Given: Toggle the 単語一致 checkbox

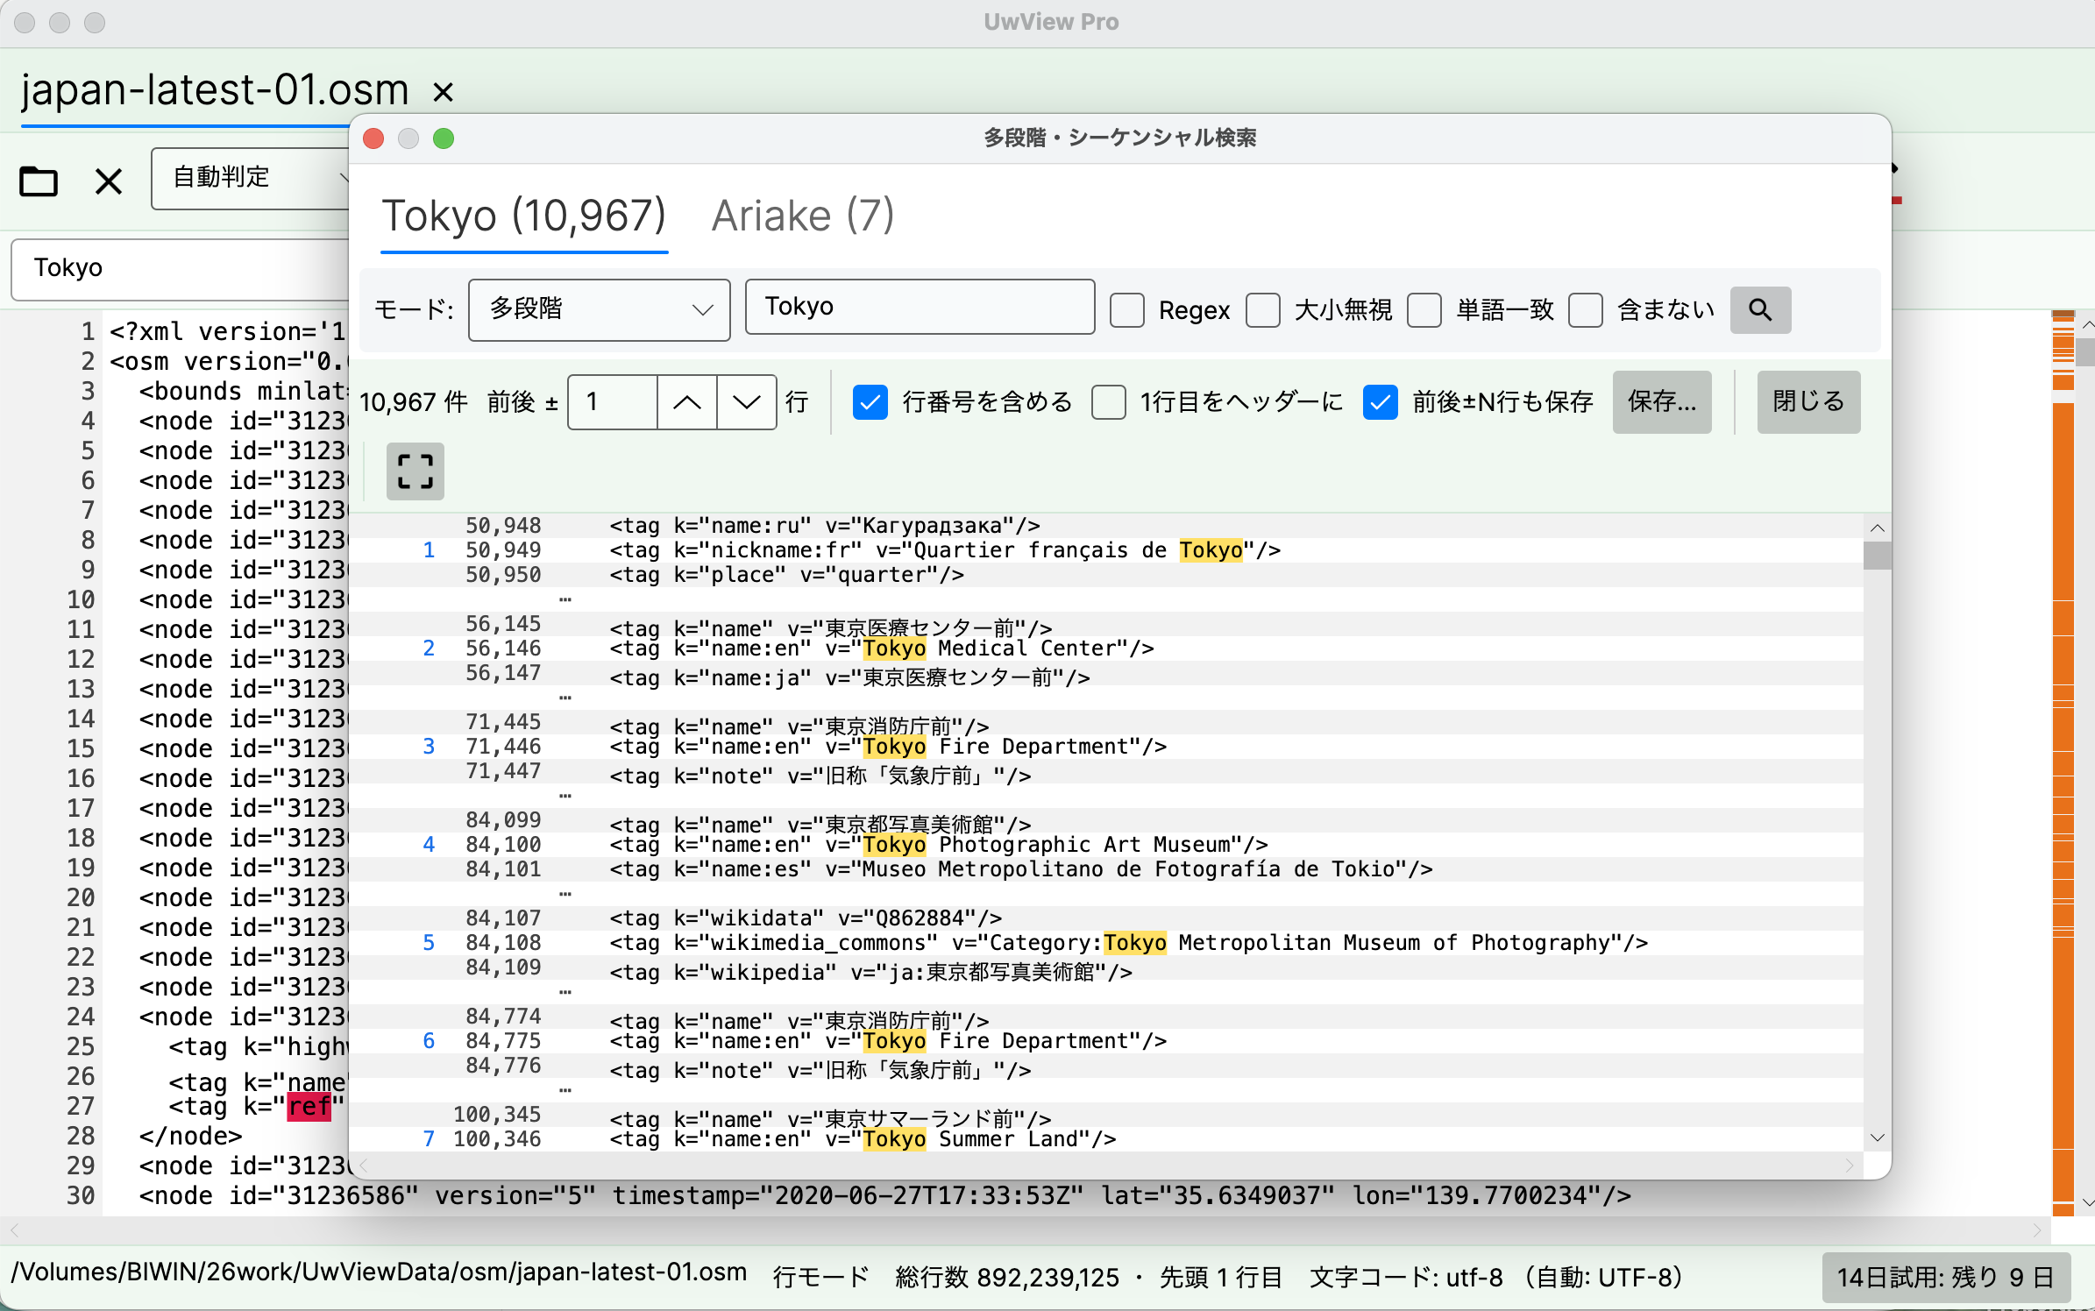Looking at the screenshot, I should click(1424, 310).
